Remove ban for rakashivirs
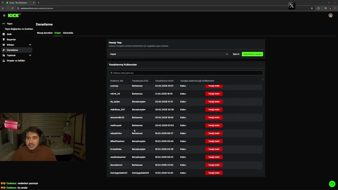338x190 pixels. click(x=214, y=133)
